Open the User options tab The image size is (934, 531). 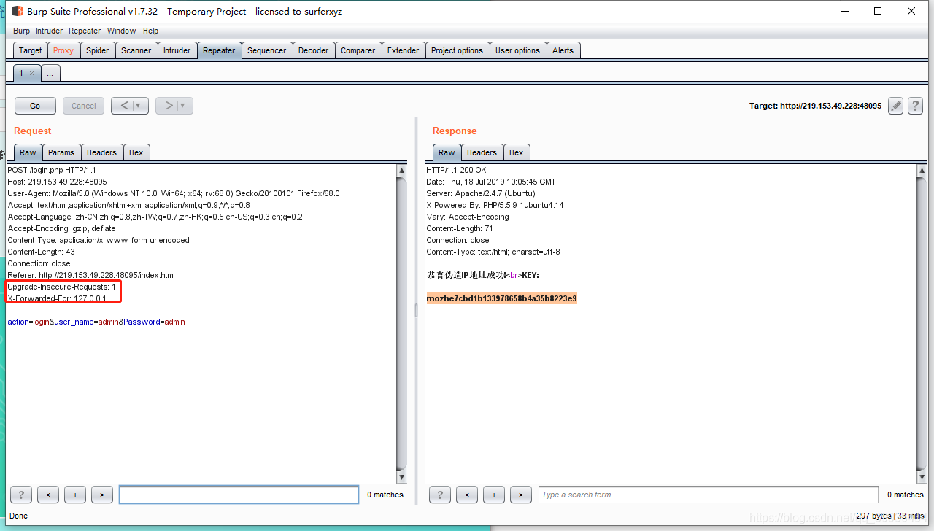tap(517, 50)
